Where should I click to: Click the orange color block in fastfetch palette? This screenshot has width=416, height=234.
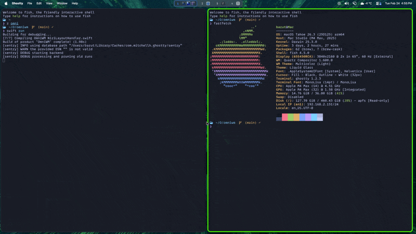click(x=296, y=118)
